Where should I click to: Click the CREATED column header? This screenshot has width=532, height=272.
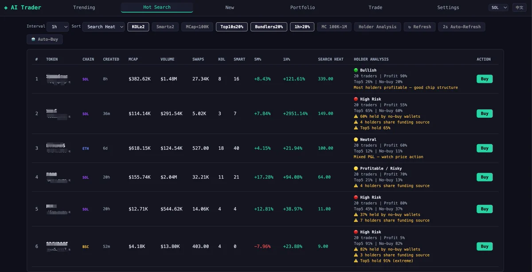[111, 59]
